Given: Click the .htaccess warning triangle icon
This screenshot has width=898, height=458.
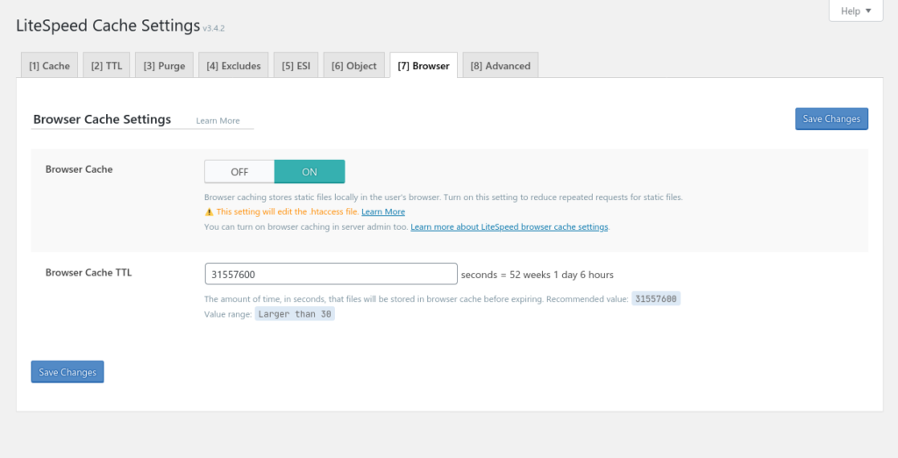Looking at the screenshot, I should tap(209, 212).
